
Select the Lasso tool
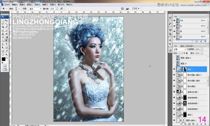pyautogui.click(x=3, y=24)
